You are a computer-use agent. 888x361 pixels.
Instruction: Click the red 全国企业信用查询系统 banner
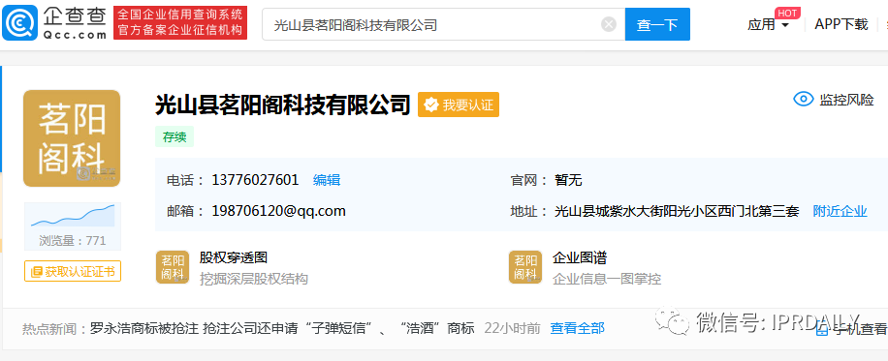[180, 23]
